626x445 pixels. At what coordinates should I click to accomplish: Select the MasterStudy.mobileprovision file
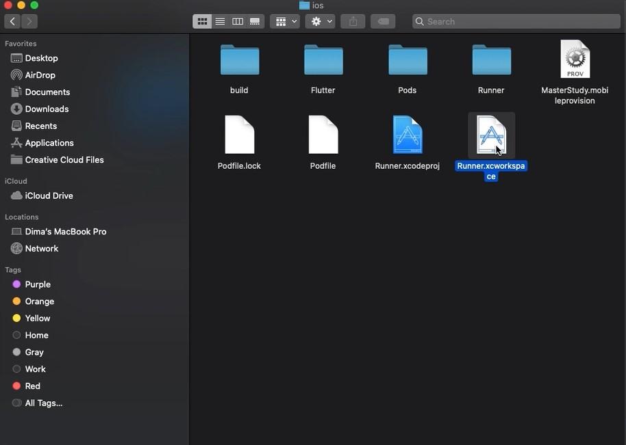click(575, 59)
